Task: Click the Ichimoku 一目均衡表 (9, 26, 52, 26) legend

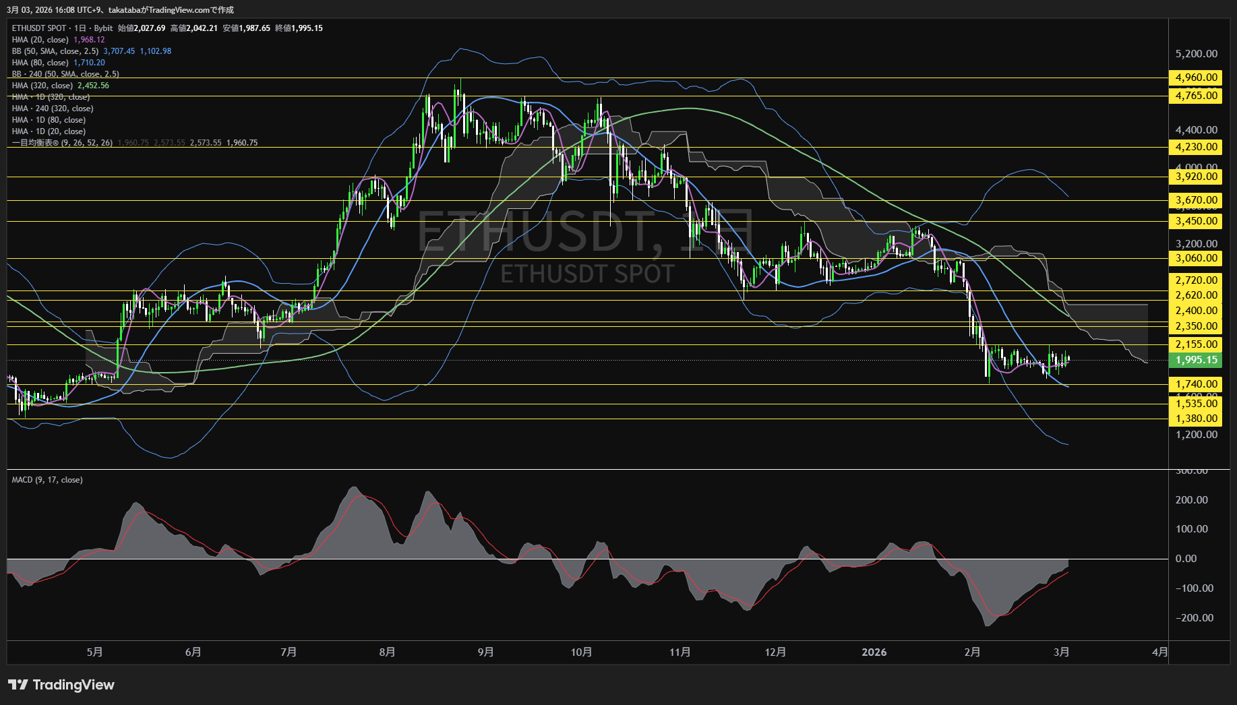Action: 62,143
